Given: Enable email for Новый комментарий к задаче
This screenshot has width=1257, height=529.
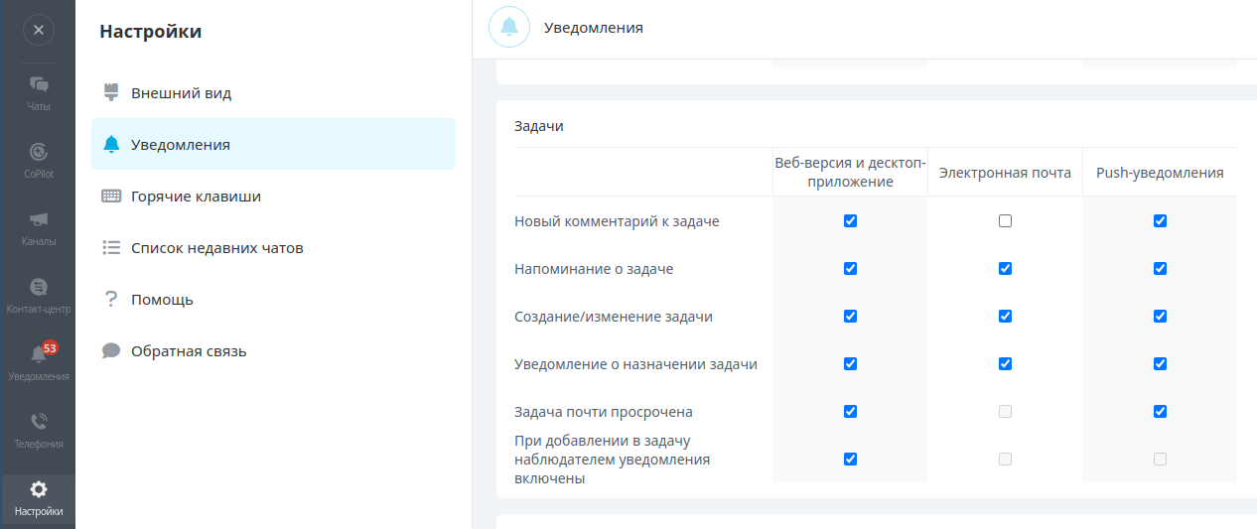Looking at the screenshot, I should [1005, 221].
